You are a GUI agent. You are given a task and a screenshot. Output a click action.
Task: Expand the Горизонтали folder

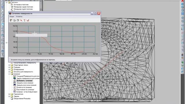(x=9, y=94)
